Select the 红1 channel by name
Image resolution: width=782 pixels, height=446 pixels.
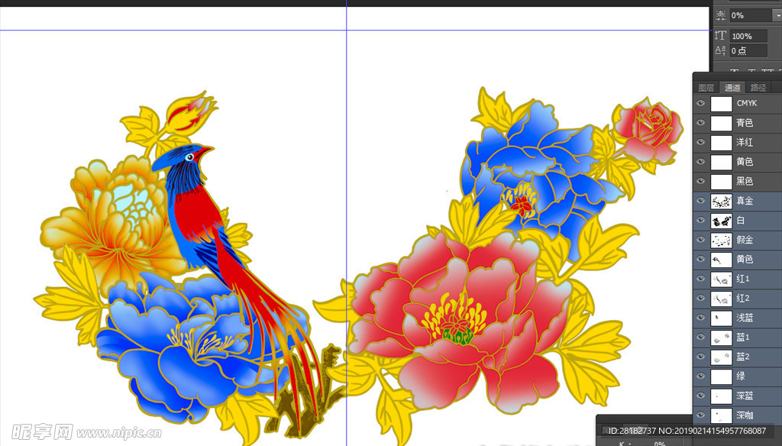tap(743, 280)
